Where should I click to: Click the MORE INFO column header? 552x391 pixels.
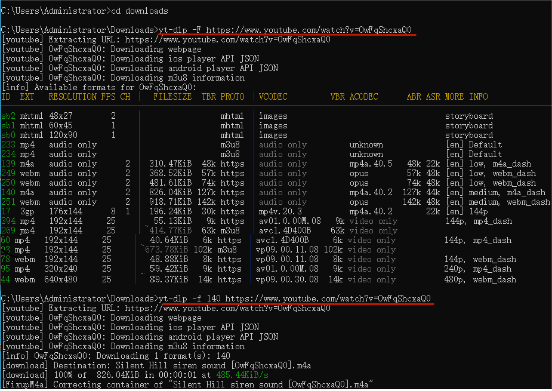[466, 97]
